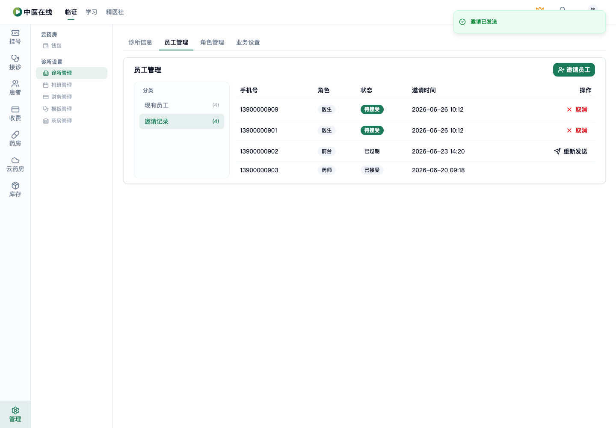616x428 pixels.
Task: Open the 管理 gear section
Action: [15, 414]
